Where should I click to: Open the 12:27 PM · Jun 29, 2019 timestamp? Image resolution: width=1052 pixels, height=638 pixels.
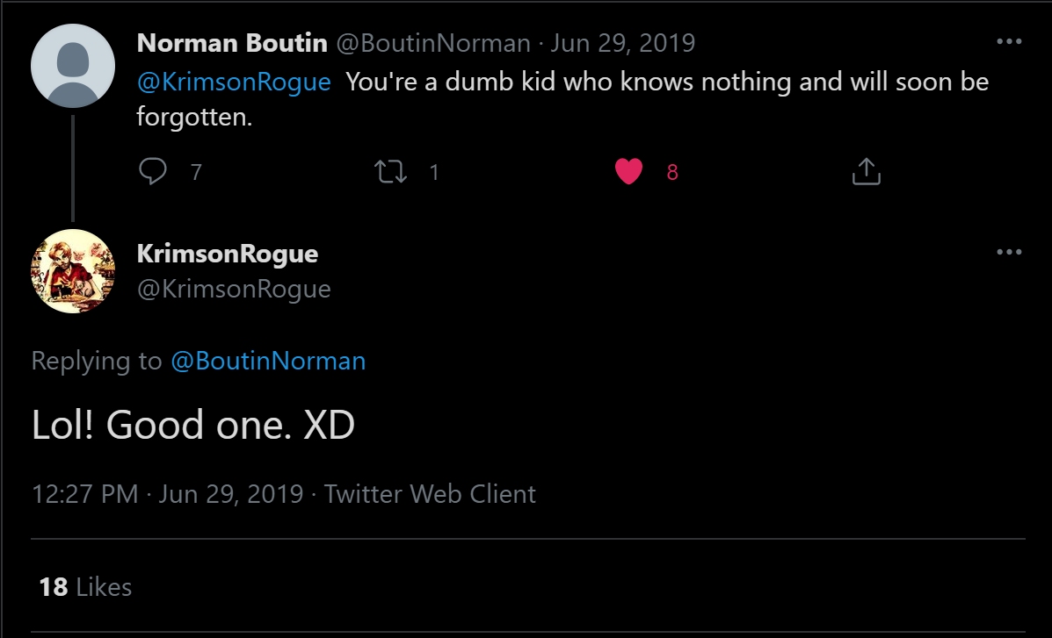click(x=168, y=494)
